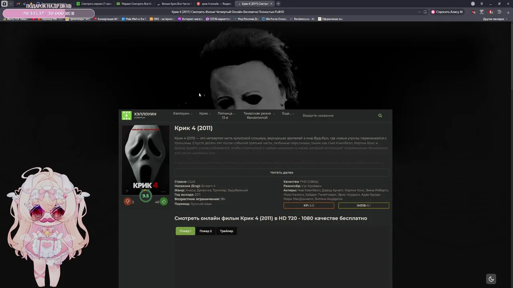Expand the Пятница 13-е menu dropdown
Screen dimensions: 513x288
(226, 116)
